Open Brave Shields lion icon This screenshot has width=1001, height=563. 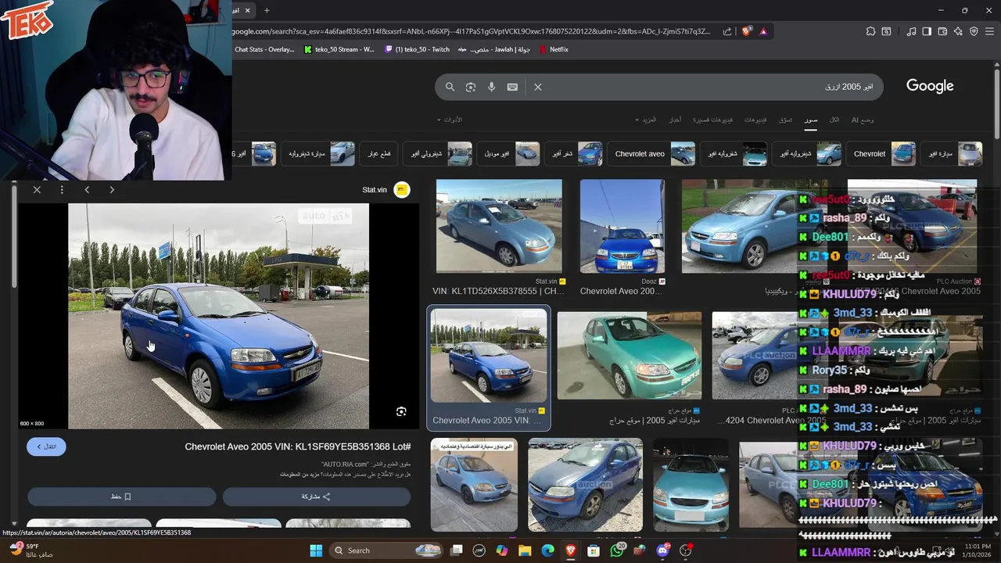pos(747,31)
